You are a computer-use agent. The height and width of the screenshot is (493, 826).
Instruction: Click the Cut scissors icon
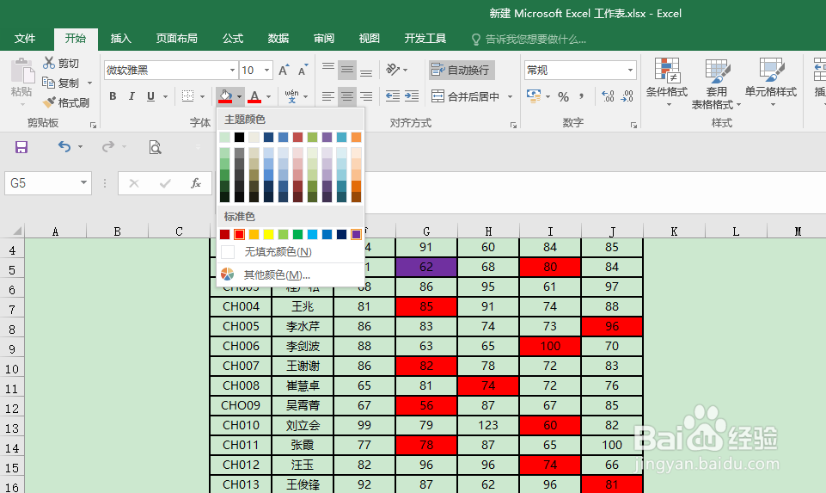[x=49, y=63]
